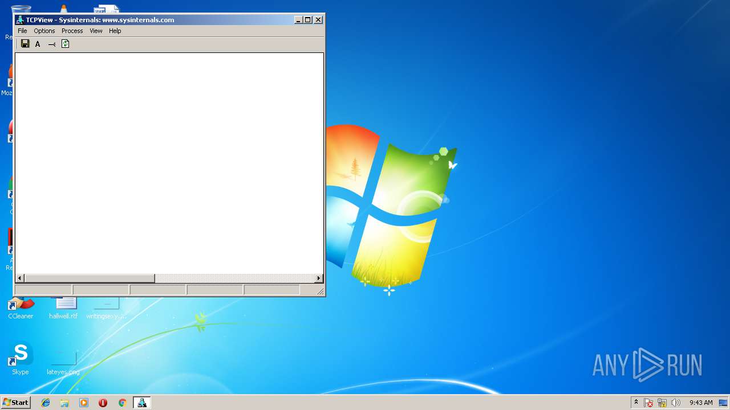This screenshot has width=730, height=410.
Task: Click the show unconnected endpoints toolbar icon
Action: click(x=52, y=44)
